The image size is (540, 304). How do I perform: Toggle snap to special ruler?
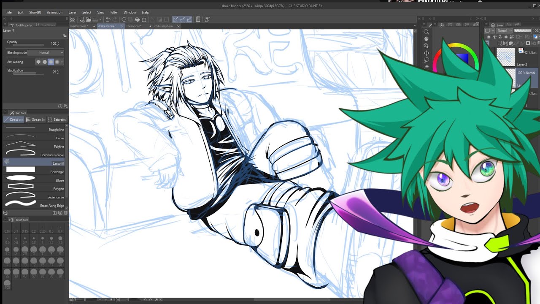point(182,19)
